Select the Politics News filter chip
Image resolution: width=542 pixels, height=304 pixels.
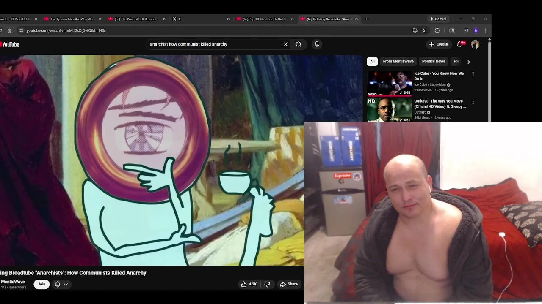click(x=434, y=61)
